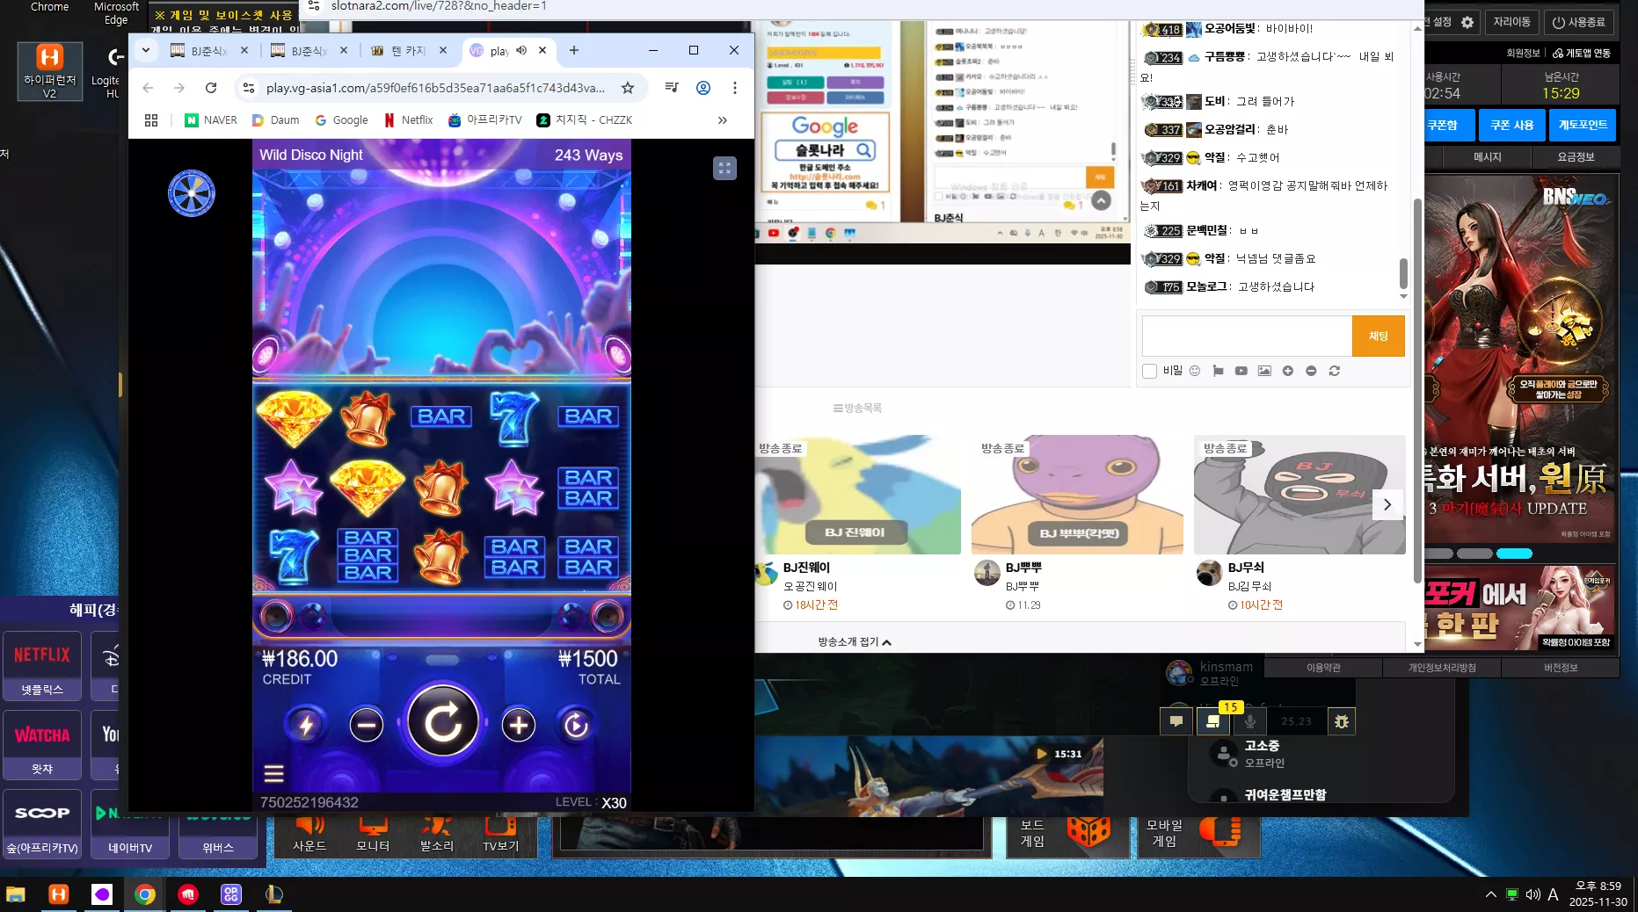Open the taskbar volume control
Viewport: 1638px width, 912px height.
tap(1532, 894)
